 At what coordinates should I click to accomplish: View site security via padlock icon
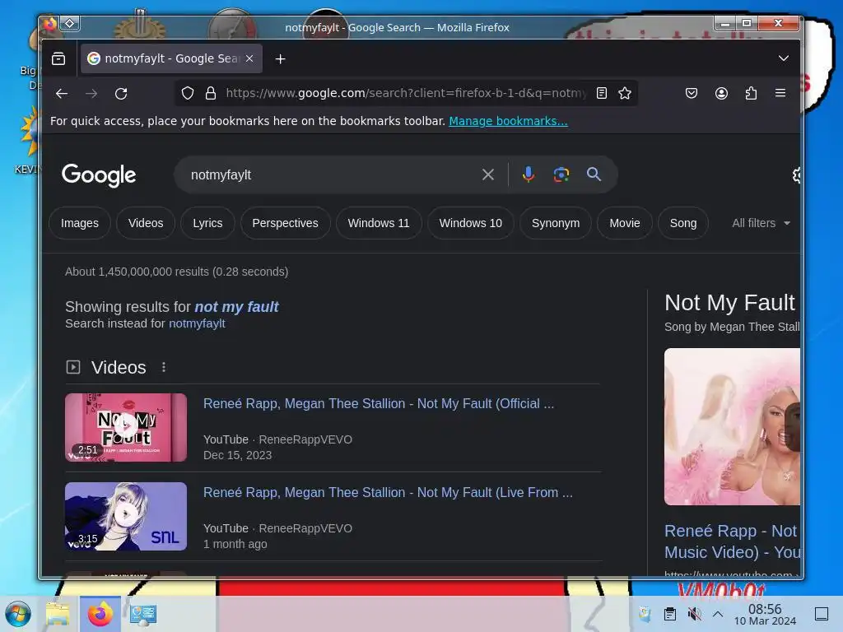click(211, 94)
